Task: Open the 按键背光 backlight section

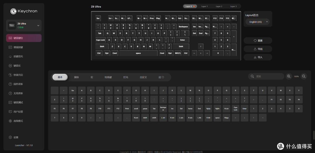Action: [x=24, y=56]
